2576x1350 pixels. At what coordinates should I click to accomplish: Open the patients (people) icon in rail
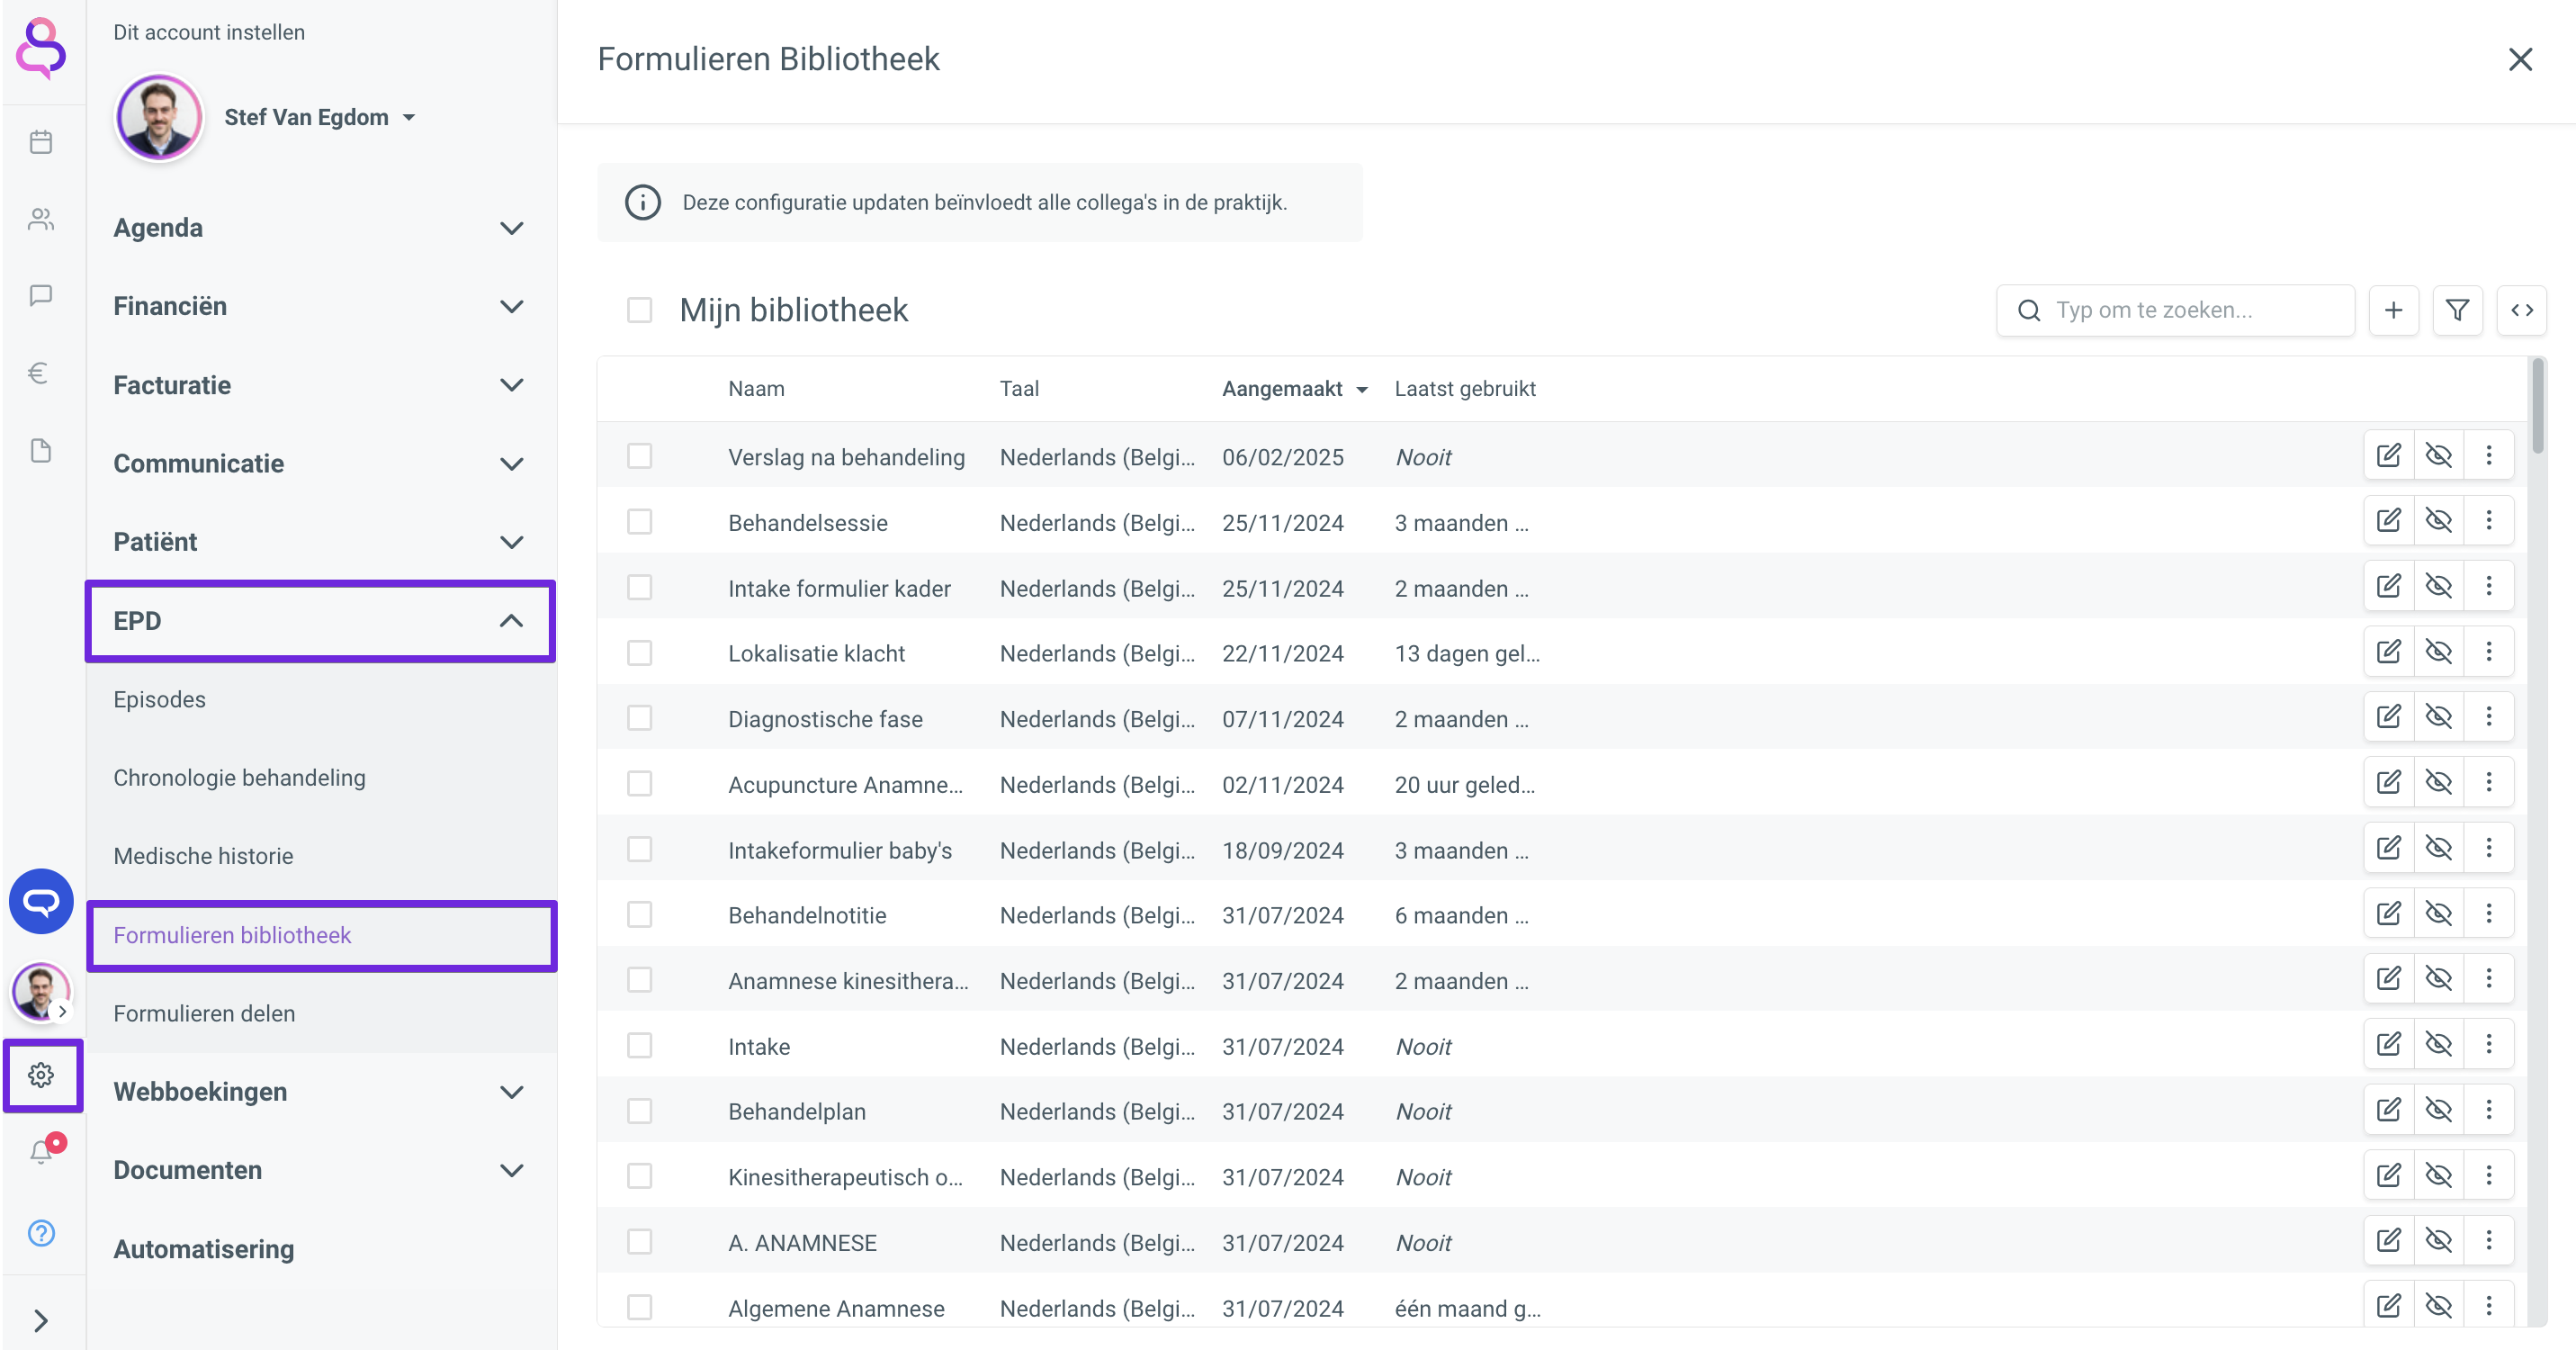(41, 219)
